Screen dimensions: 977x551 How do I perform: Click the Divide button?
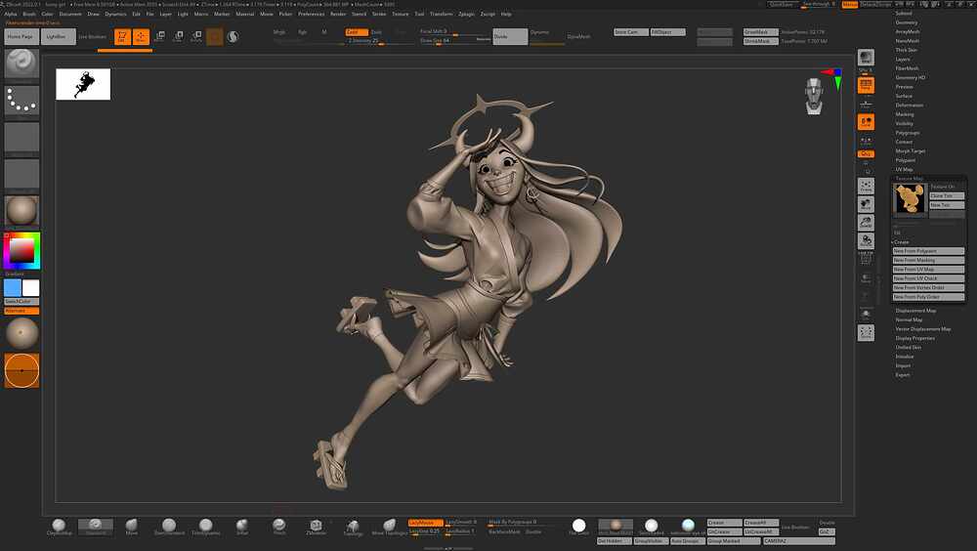point(510,37)
